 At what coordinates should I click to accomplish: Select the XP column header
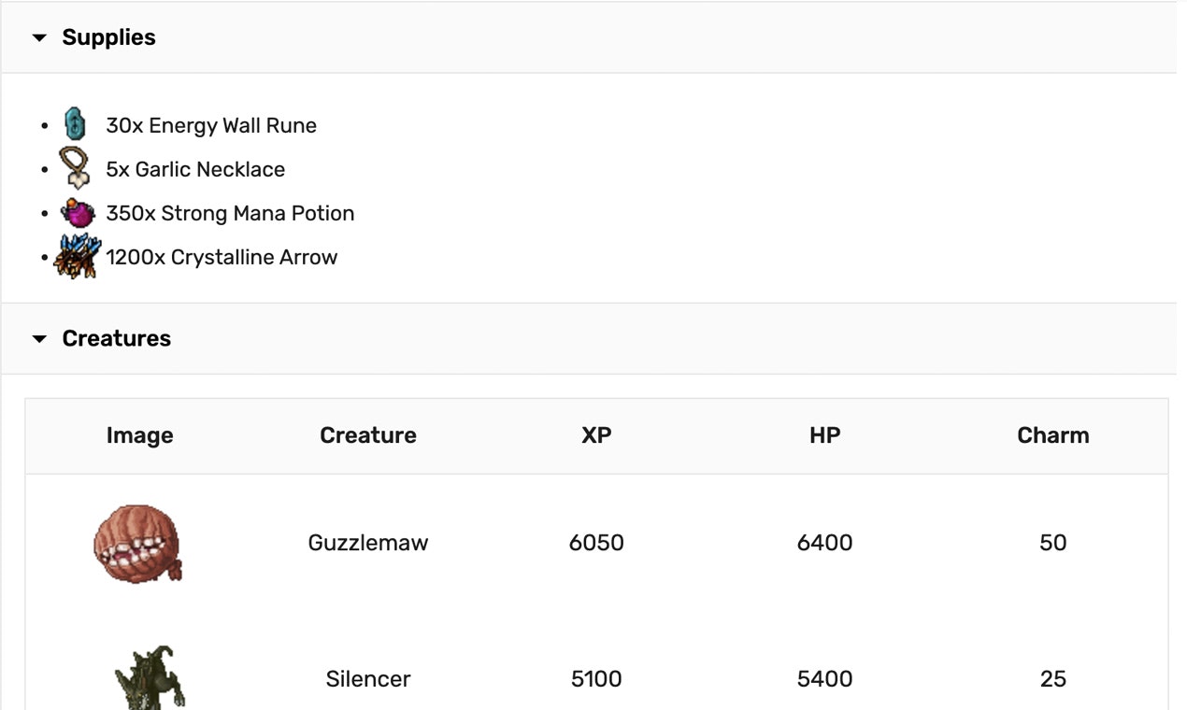pyautogui.click(x=596, y=435)
